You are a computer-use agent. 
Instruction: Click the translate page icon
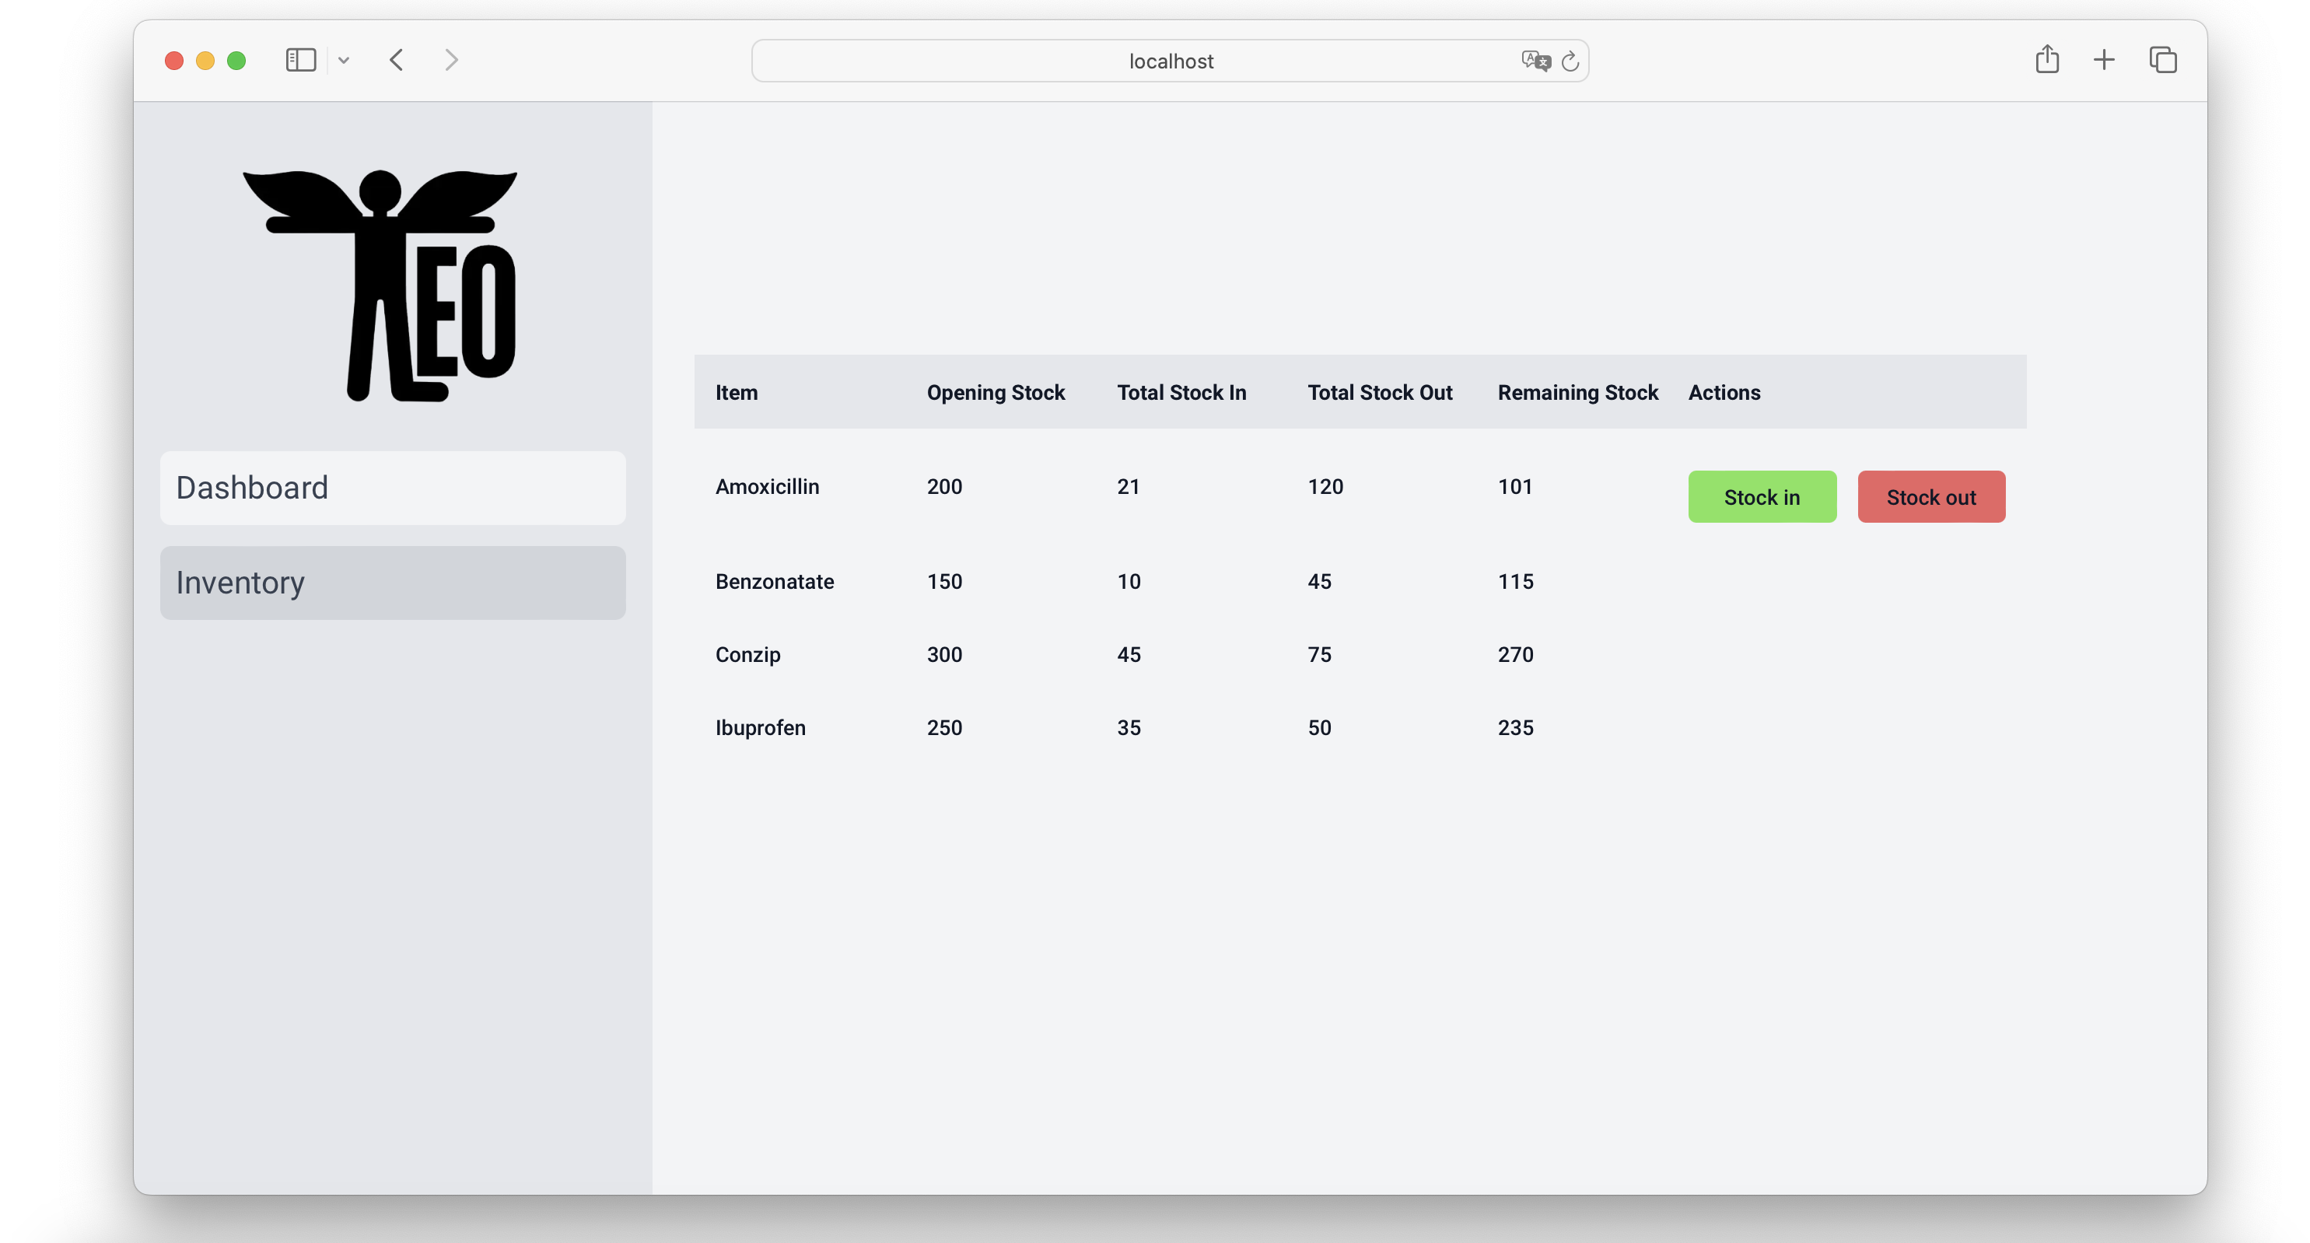point(1535,61)
